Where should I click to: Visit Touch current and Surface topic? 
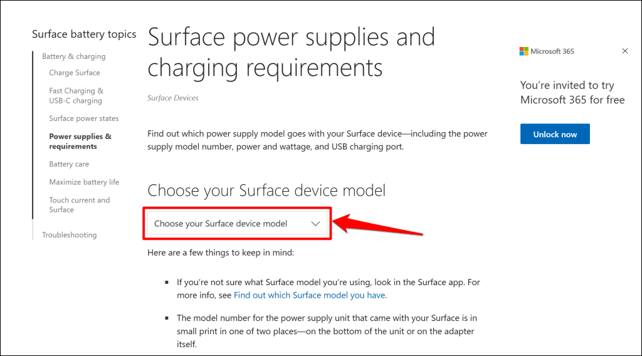coord(79,205)
